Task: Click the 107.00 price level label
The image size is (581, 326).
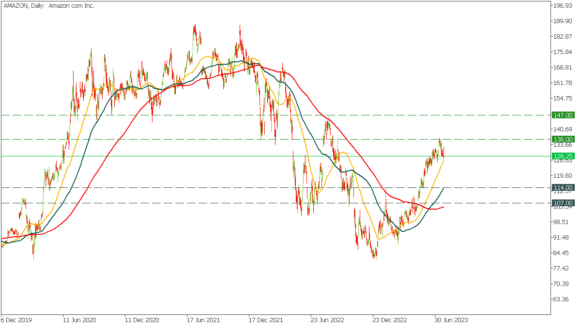Action: (563, 203)
